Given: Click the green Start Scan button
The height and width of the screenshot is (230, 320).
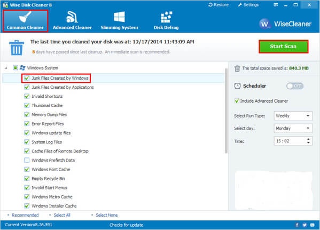Looking at the screenshot, I should pos(284,47).
